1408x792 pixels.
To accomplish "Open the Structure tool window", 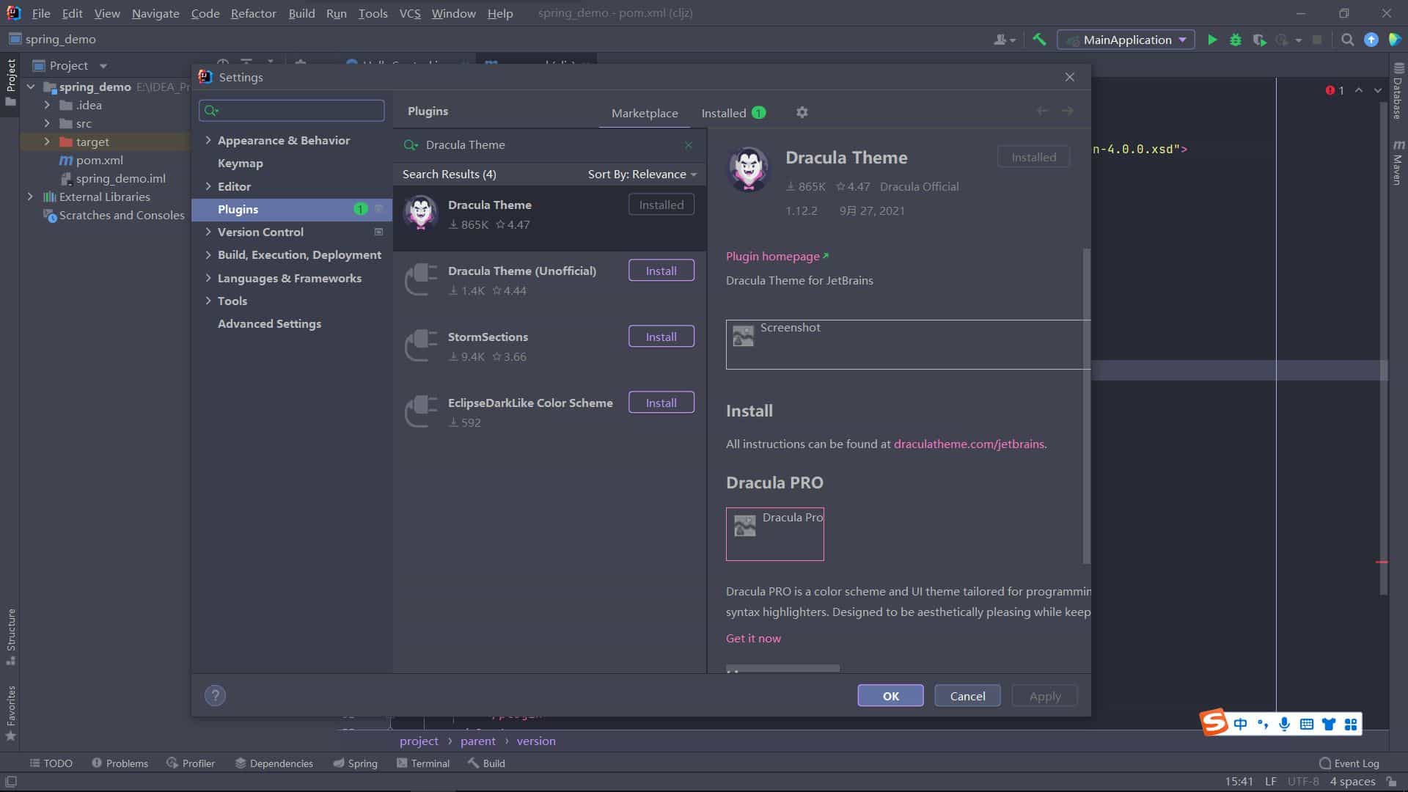I will pos(11,637).
